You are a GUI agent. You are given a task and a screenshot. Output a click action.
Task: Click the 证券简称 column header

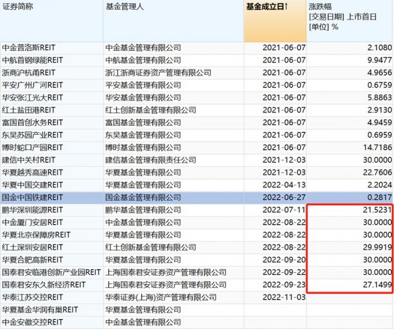(52, 21)
